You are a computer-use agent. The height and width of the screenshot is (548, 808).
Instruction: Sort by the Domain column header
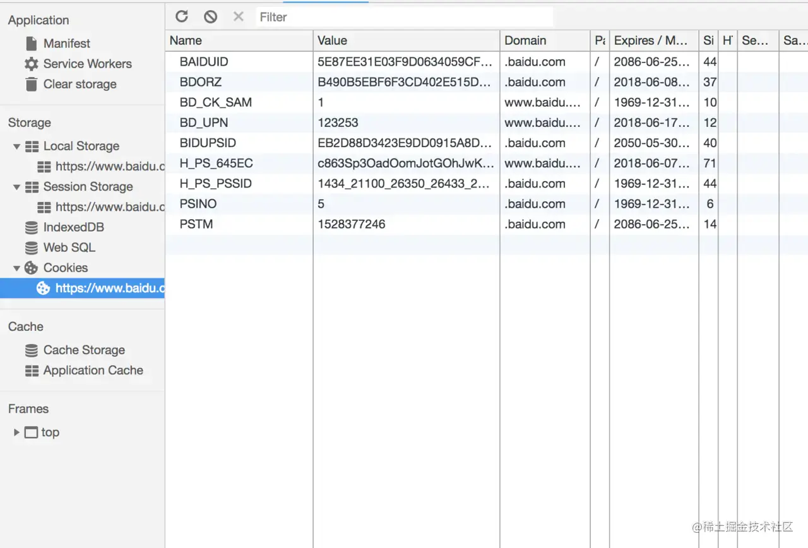coord(545,40)
